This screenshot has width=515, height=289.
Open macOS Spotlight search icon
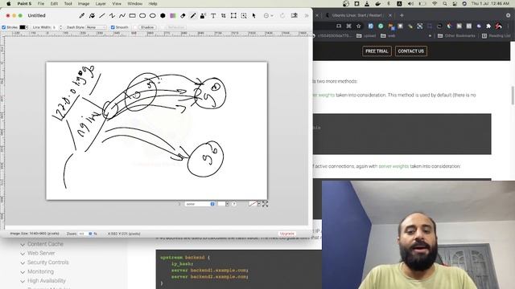(444, 3)
